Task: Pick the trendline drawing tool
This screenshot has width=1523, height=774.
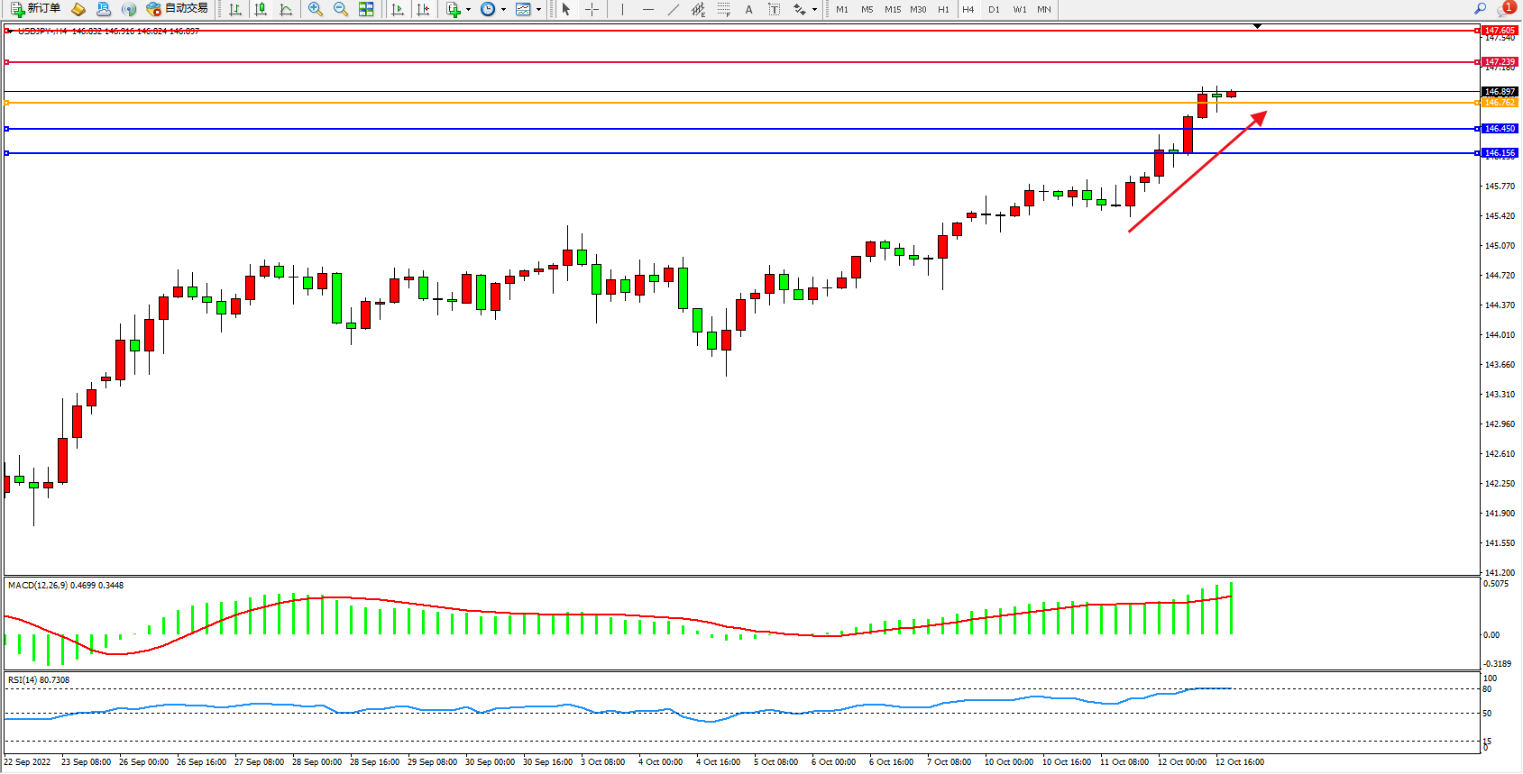Action: (x=673, y=9)
